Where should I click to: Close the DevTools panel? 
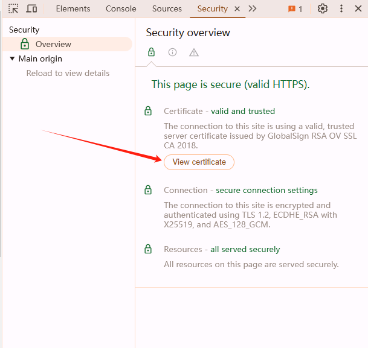click(358, 8)
